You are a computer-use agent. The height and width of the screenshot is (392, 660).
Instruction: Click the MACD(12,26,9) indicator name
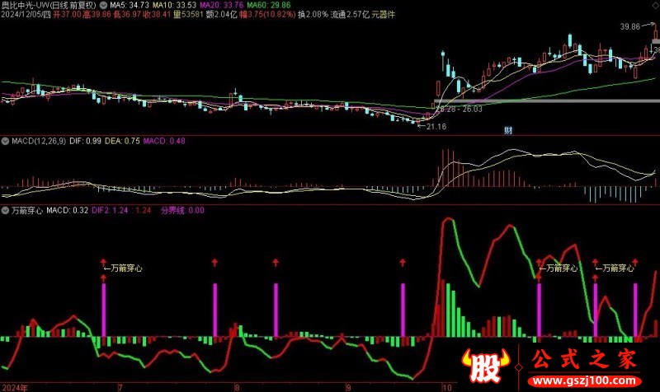pyautogui.click(x=39, y=141)
